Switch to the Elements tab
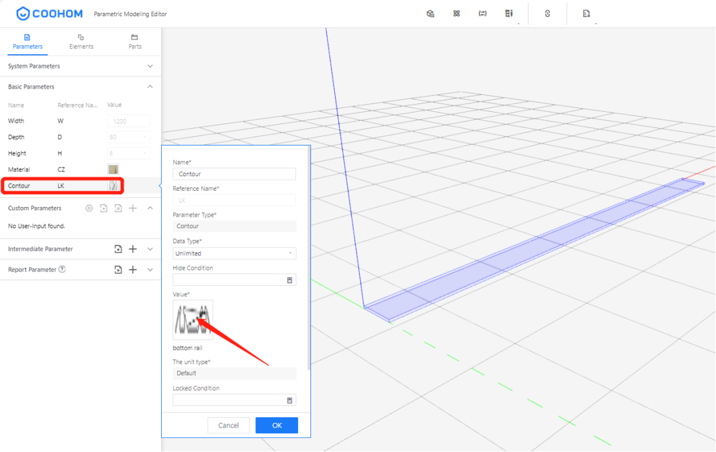The height and width of the screenshot is (452, 716). click(x=81, y=41)
